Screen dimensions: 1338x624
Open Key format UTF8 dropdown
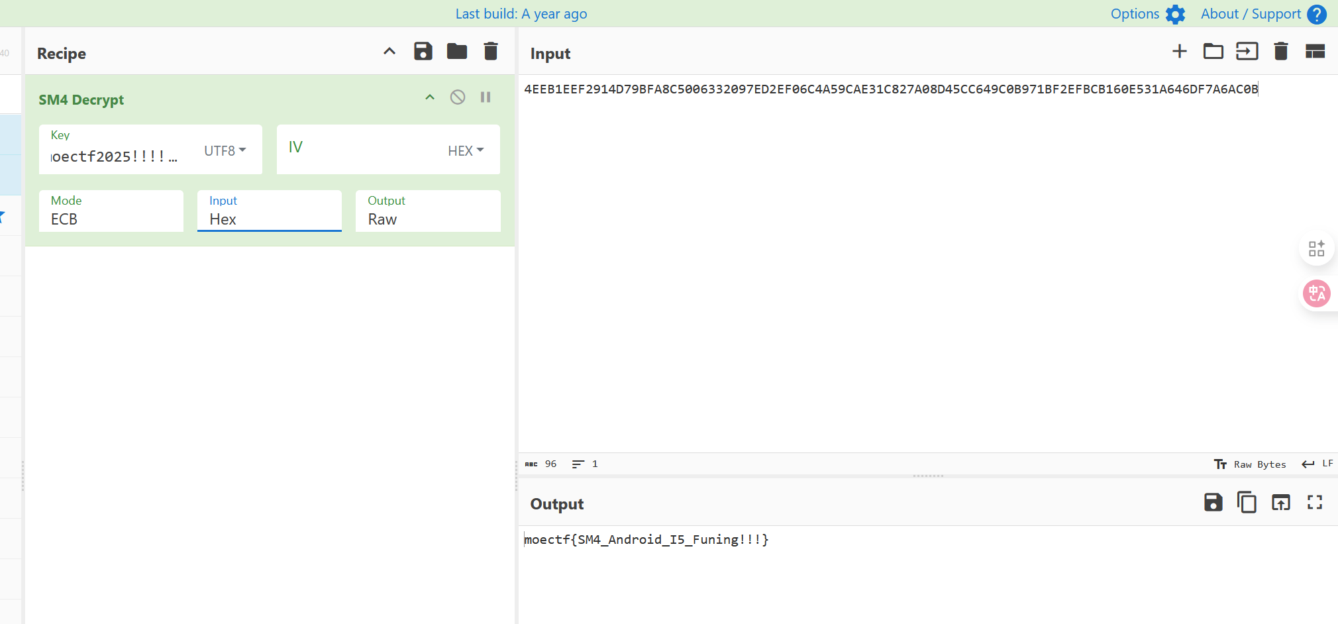225,150
